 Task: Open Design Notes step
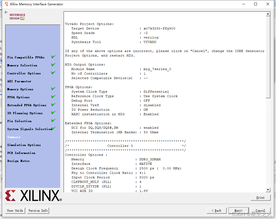tap(19, 161)
